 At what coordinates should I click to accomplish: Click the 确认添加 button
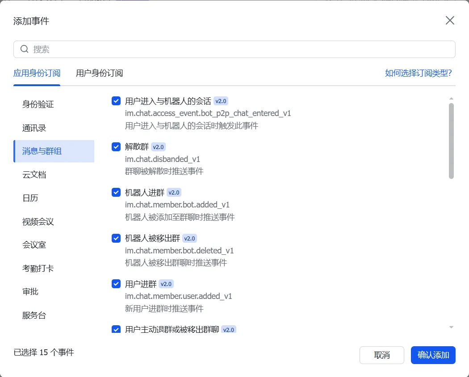432,355
